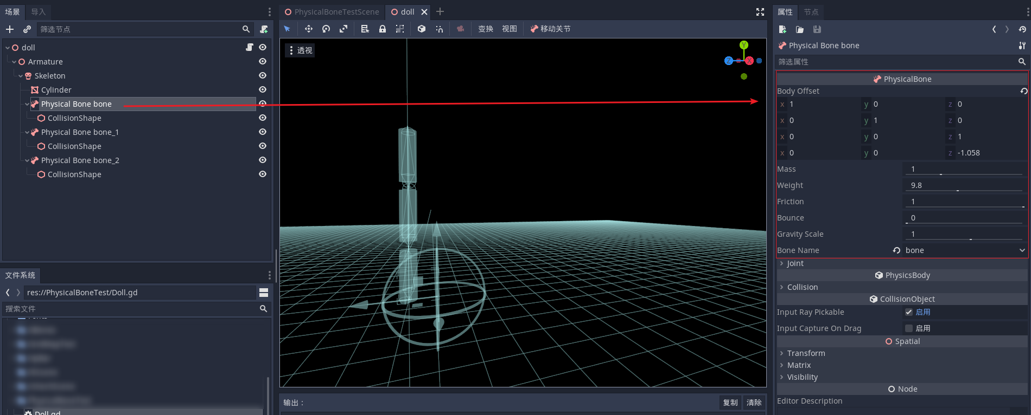The width and height of the screenshot is (1031, 415).
Task: Lock the selected object
Action: (383, 29)
